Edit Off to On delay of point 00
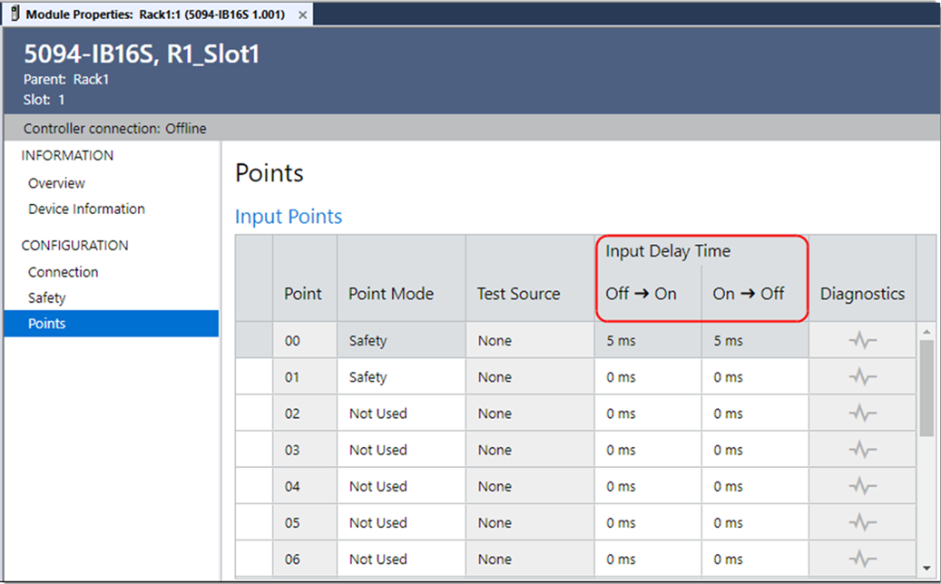 tap(648, 341)
